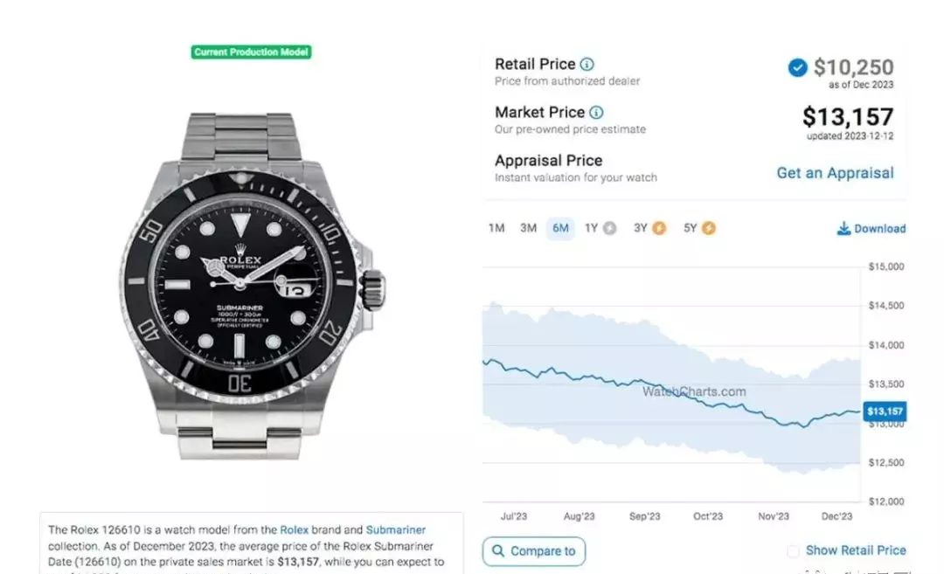The width and height of the screenshot is (944, 574).
Task: Click the $13,157 price marker on chart
Action: click(885, 411)
